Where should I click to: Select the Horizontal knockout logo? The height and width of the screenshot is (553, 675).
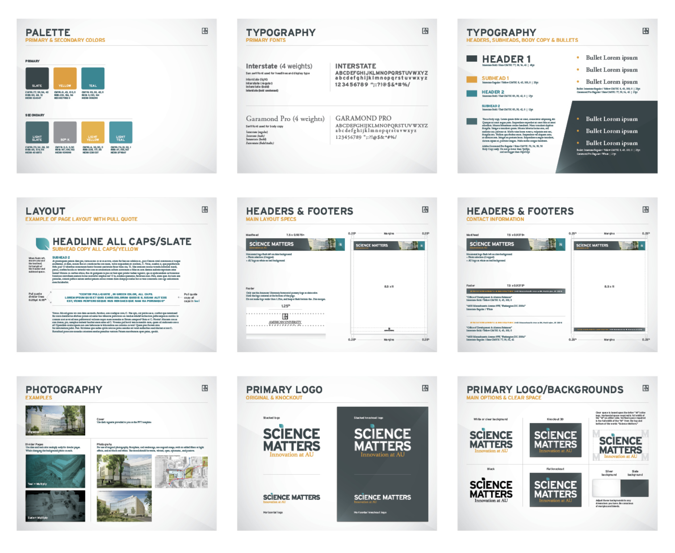pos(382,499)
